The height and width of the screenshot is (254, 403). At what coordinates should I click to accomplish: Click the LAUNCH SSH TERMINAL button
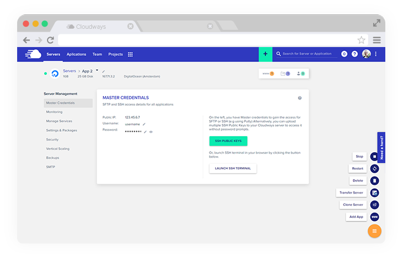(x=233, y=168)
